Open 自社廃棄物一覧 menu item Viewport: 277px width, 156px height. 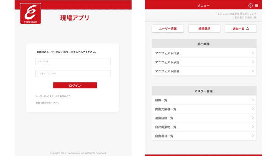204,127
